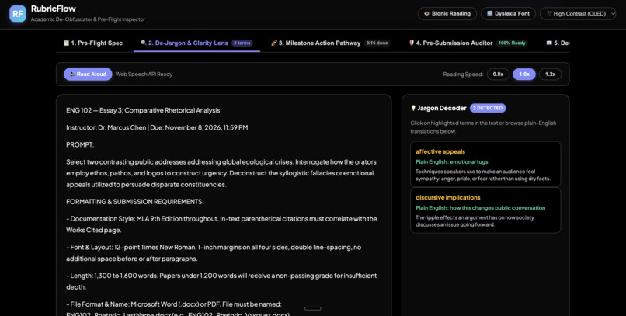Click the 'Instructor: Dr. Marcus Chen' line
626x316 pixels.
(x=157, y=127)
